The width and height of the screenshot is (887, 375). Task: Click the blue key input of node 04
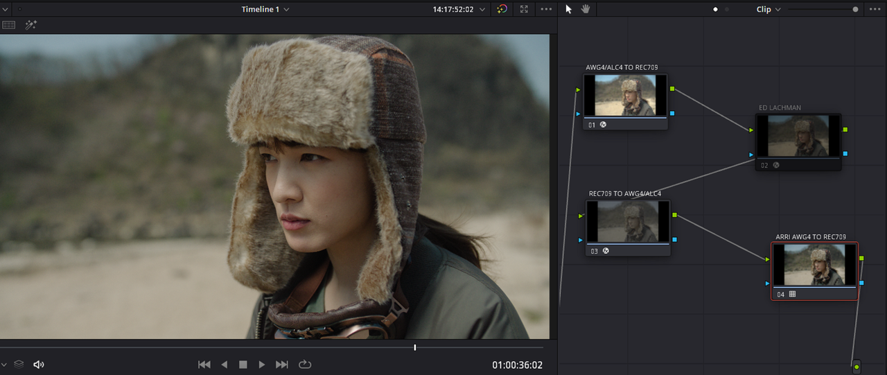pos(768,284)
